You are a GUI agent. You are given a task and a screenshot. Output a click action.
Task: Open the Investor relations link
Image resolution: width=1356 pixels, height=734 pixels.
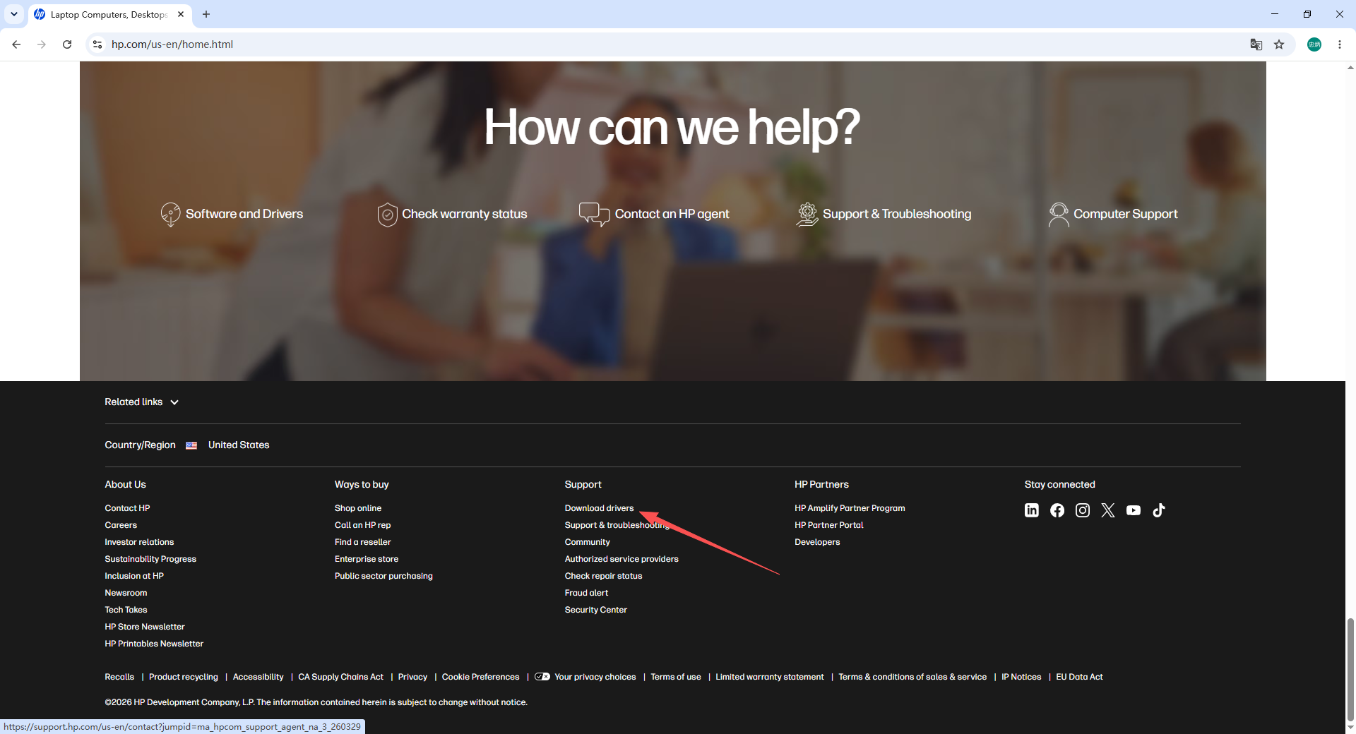(x=139, y=542)
